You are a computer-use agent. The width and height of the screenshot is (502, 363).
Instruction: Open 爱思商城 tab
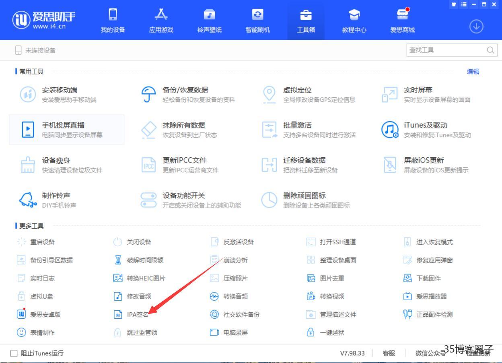[403, 20]
